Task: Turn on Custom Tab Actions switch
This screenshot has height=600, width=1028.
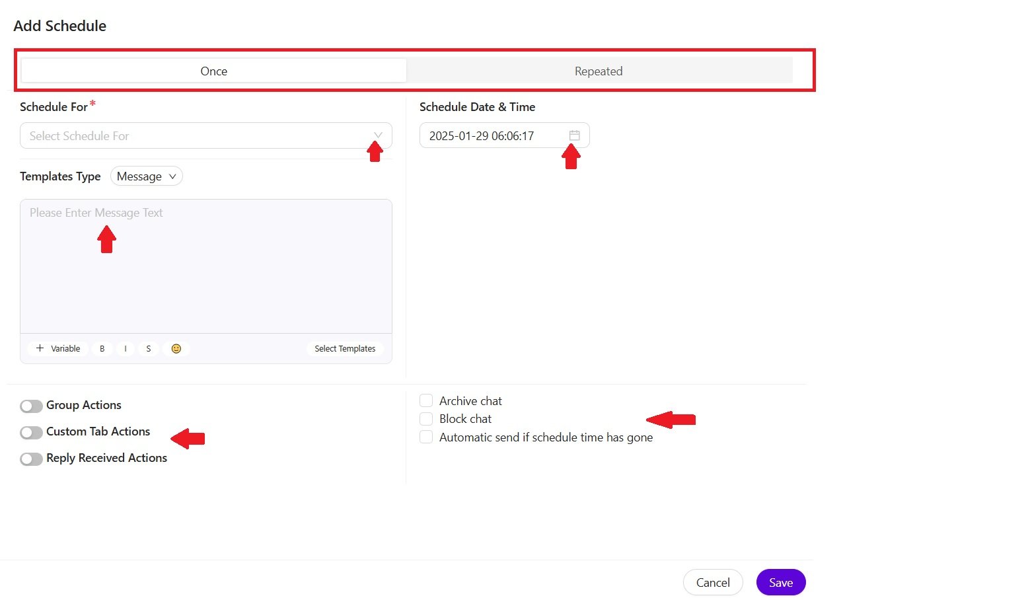Action: point(31,432)
